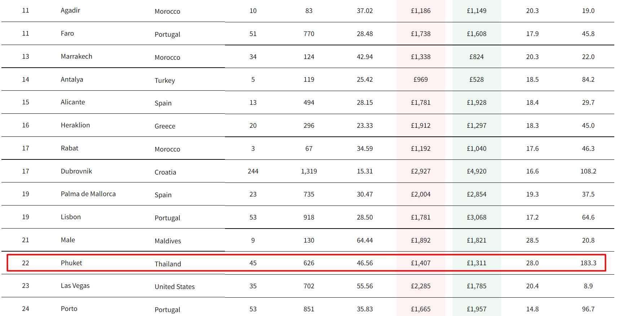Viewport: 619px width, 316px height.
Task: Select the Maldives country cell
Action: tap(168, 241)
